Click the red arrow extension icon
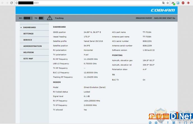Image resolution: width=193 pixels, height=124 pixels. pyautogui.click(x=188, y=3)
